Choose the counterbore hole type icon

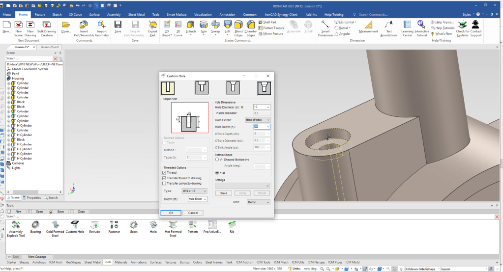pos(202,88)
